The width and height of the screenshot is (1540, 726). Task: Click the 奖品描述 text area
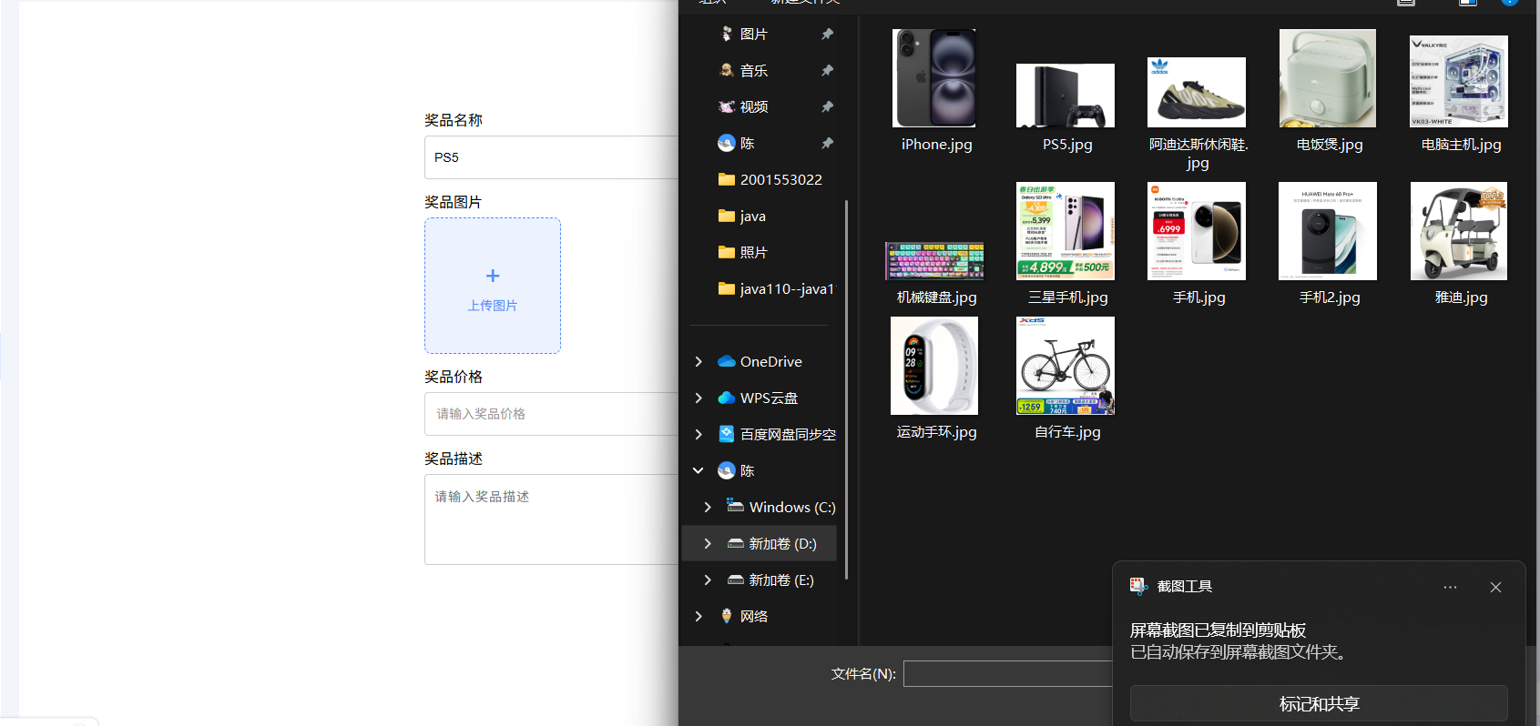pyautogui.click(x=551, y=519)
